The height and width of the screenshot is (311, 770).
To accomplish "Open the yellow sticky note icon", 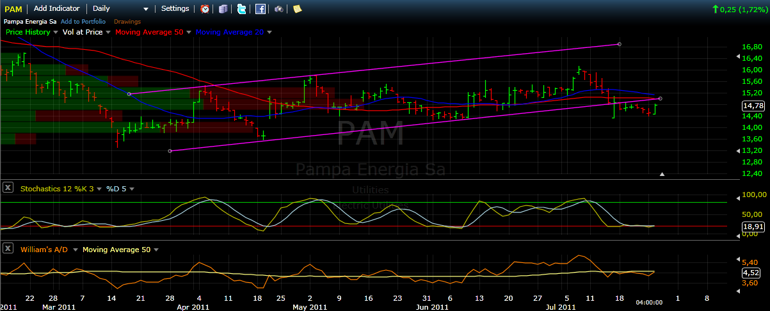I will tap(297, 9).
